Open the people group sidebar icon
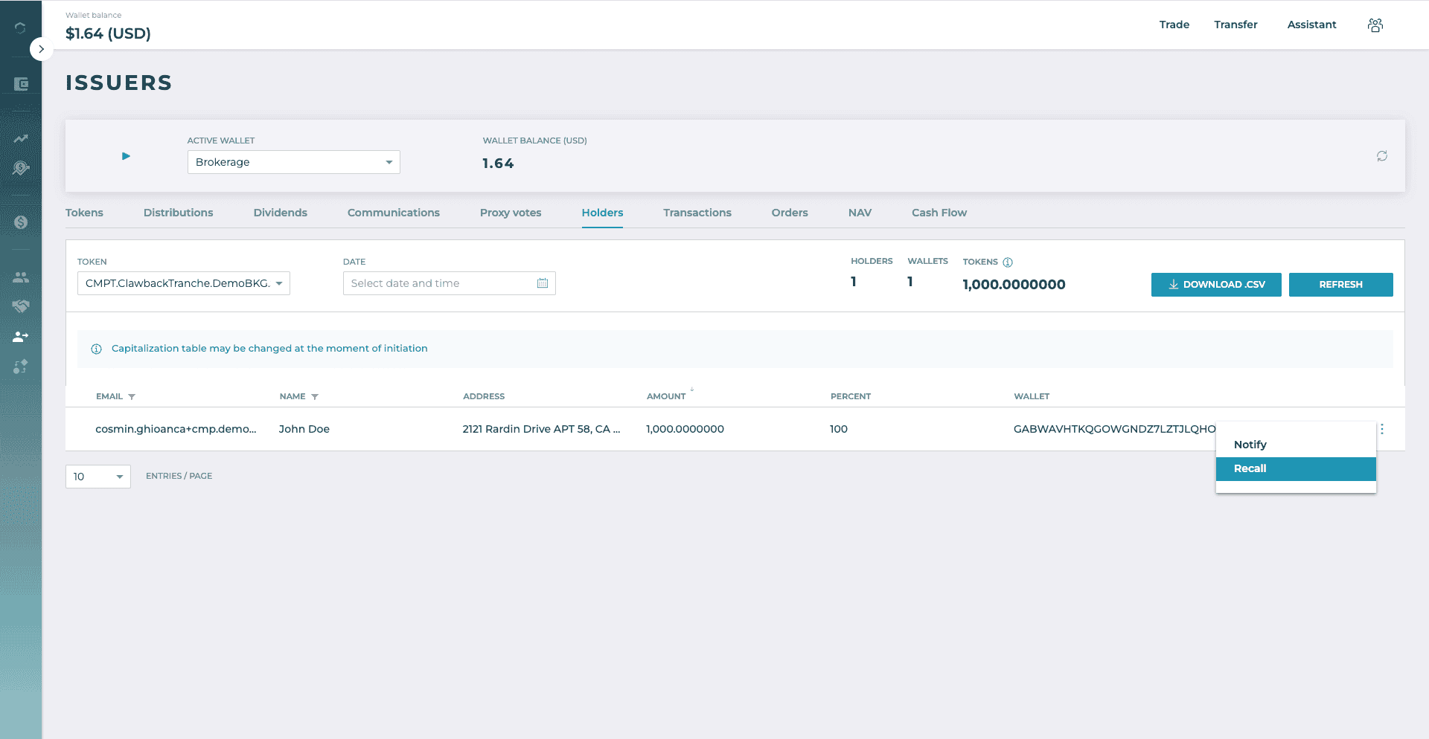1429x739 pixels. [21, 277]
